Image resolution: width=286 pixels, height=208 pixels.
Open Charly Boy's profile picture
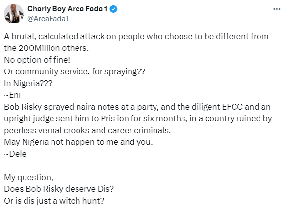click(x=14, y=14)
